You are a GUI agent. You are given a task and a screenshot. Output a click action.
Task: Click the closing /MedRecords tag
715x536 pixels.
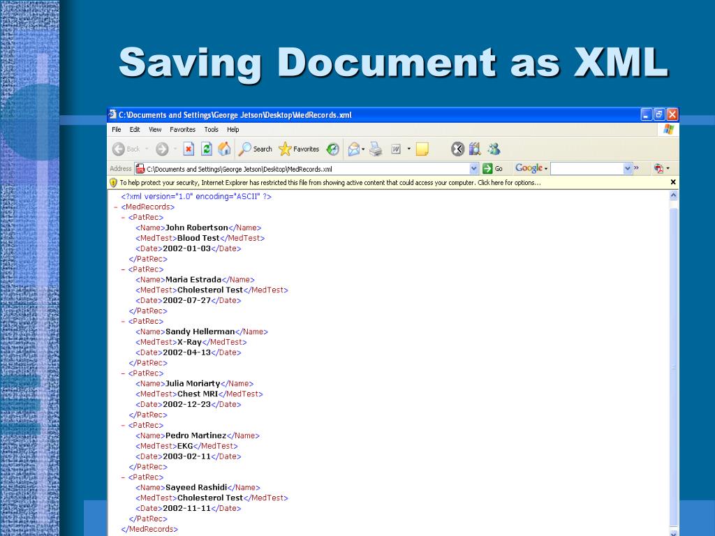point(149,529)
